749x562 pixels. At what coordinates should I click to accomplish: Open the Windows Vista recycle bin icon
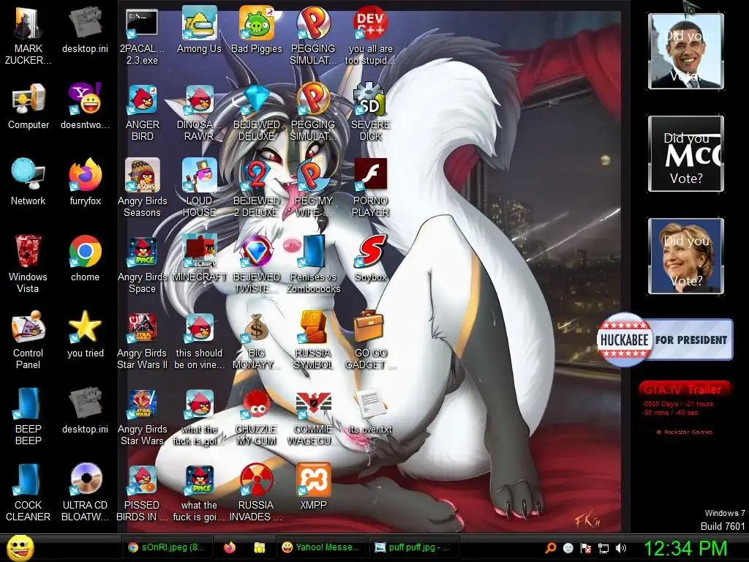29,263
